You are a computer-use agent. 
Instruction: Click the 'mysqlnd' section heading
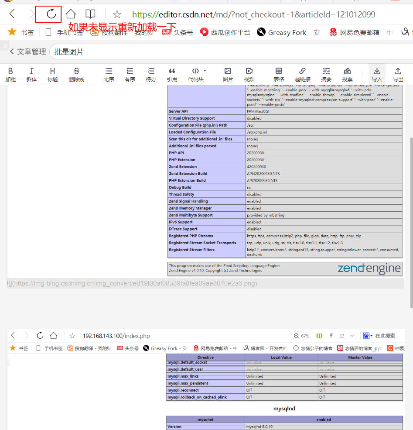tap(284, 409)
